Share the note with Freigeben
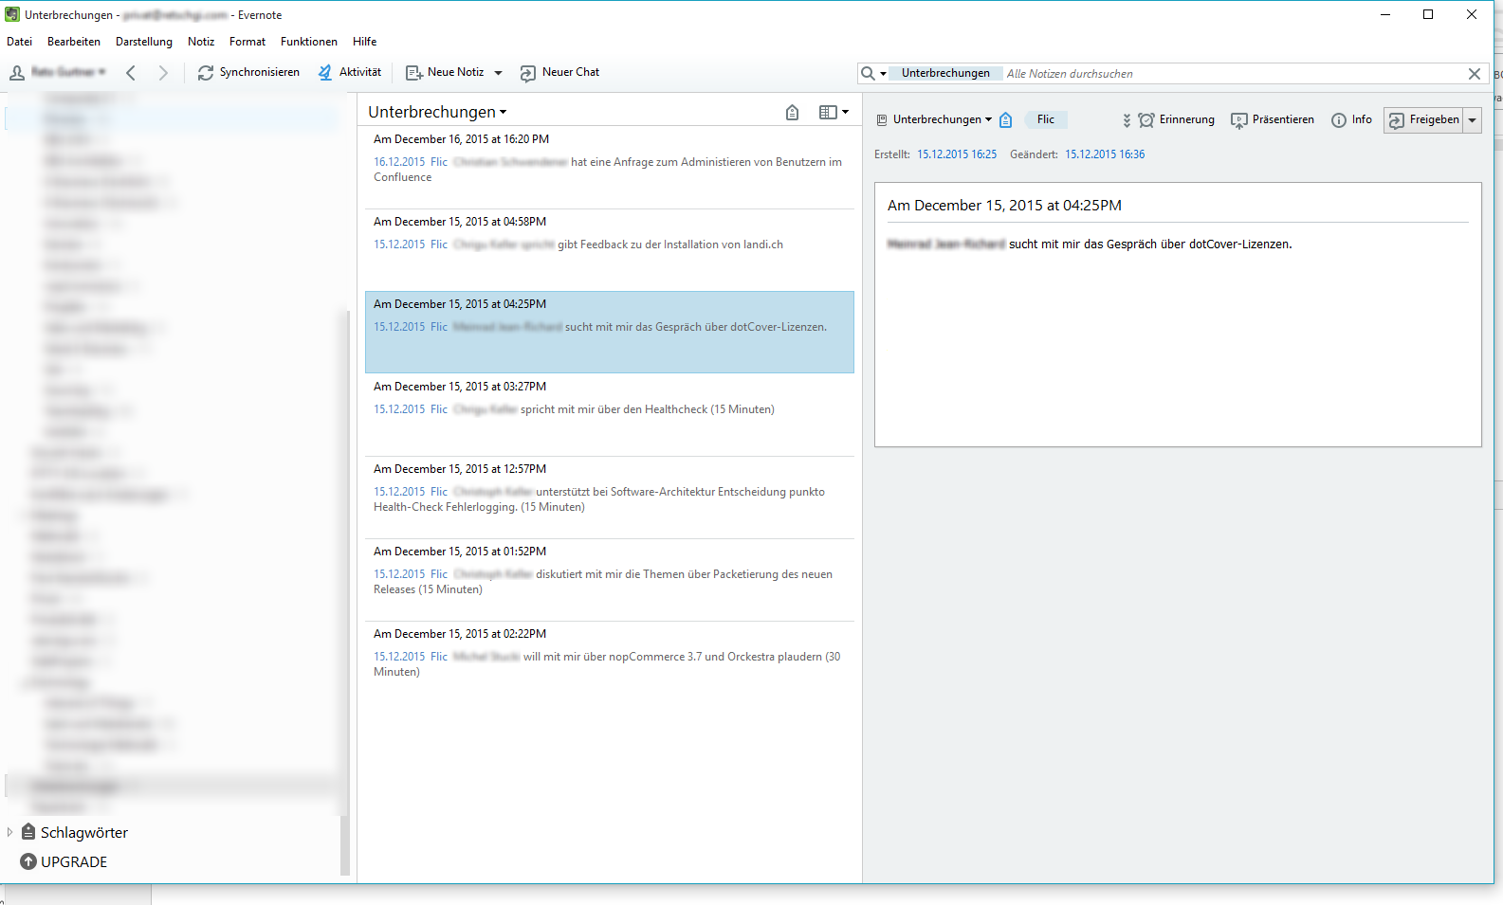This screenshot has height=905, width=1503. click(1424, 120)
